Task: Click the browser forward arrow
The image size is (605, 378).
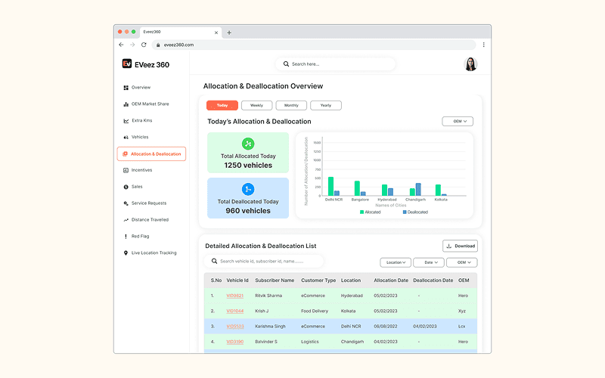Action: [x=132, y=45]
